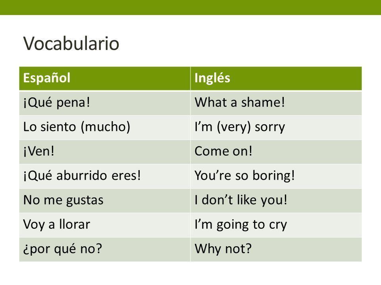This screenshot has width=381, height=285.
Task: Select the Español column header
Action: point(105,78)
